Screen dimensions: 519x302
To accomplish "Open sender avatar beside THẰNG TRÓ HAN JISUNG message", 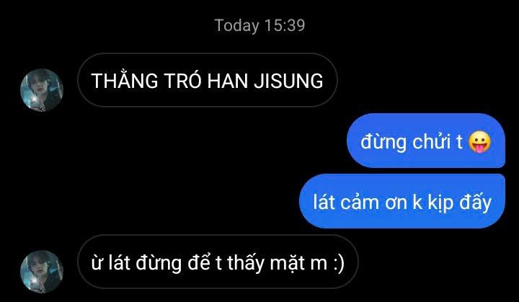I will pos(42,90).
